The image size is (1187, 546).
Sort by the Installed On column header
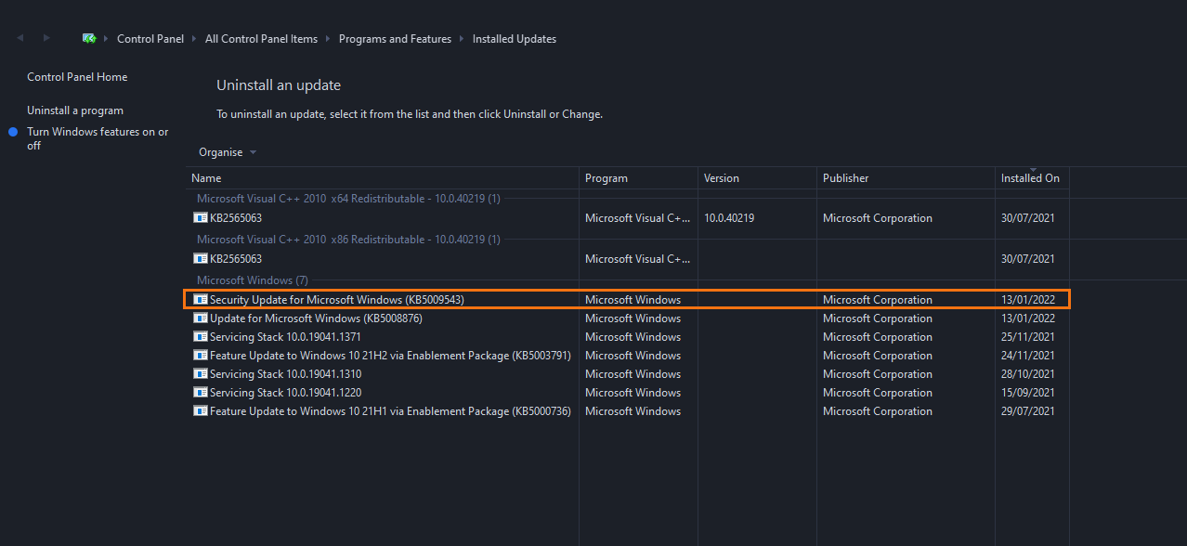pyautogui.click(x=1032, y=178)
